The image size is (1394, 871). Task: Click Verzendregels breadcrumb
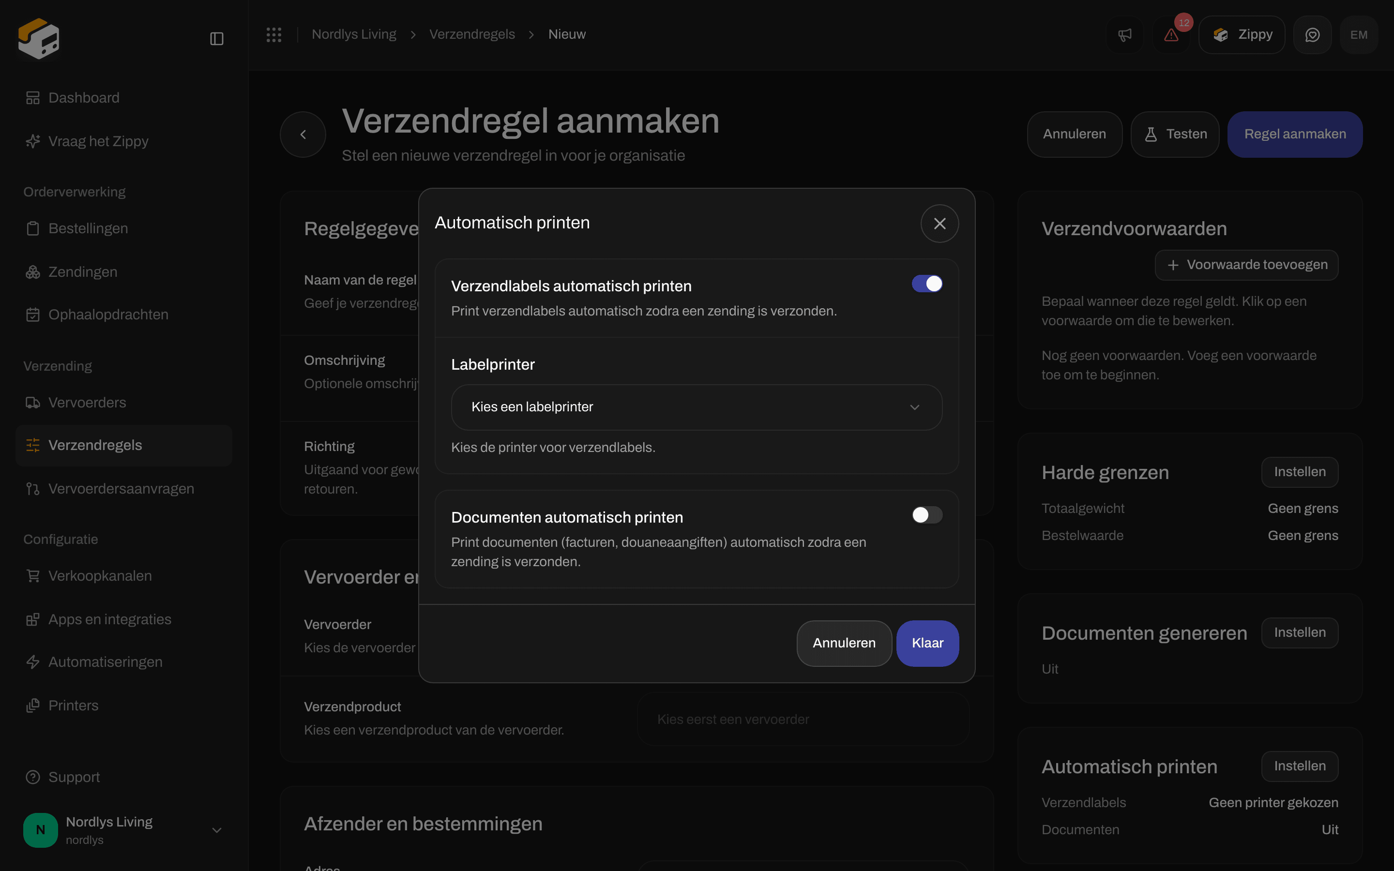(472, 34)
